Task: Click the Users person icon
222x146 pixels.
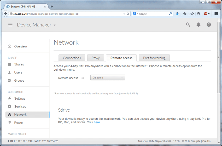Action: (x=9, y=72)
